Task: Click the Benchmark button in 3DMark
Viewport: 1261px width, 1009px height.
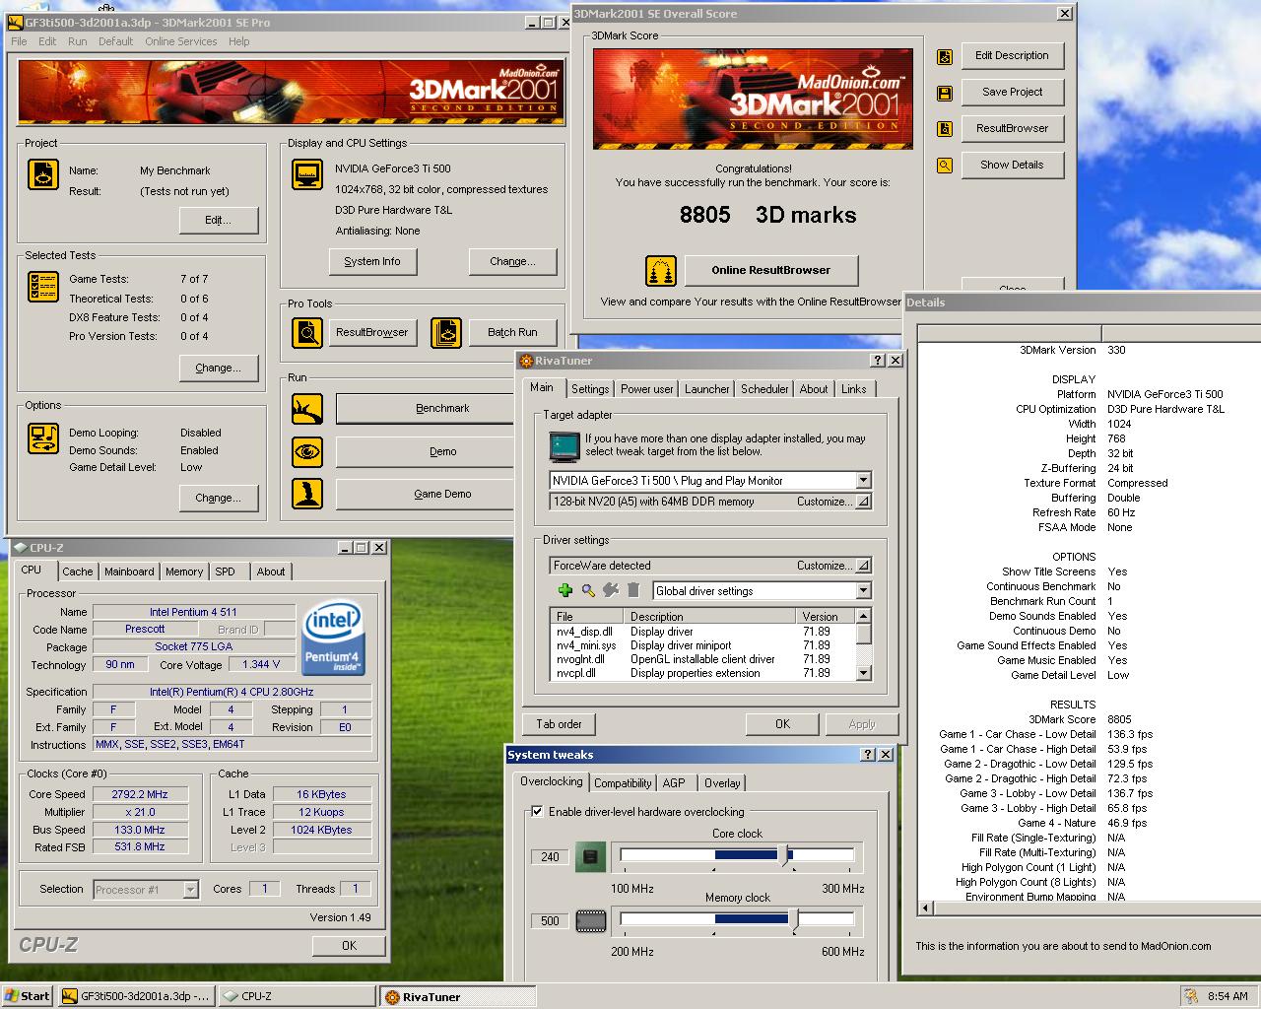Action: click(x=442, y=409)
